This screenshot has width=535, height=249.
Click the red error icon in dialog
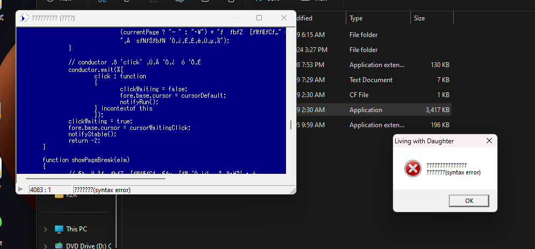pyautogui.click(x=412, y=169)
